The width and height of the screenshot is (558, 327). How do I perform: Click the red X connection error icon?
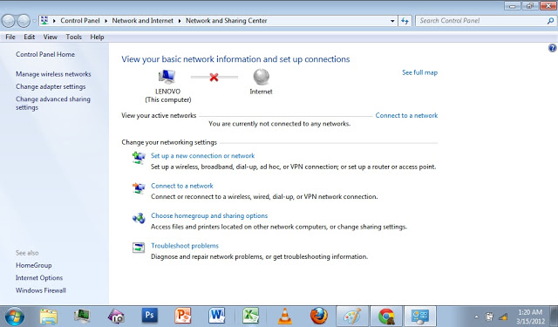214,77
